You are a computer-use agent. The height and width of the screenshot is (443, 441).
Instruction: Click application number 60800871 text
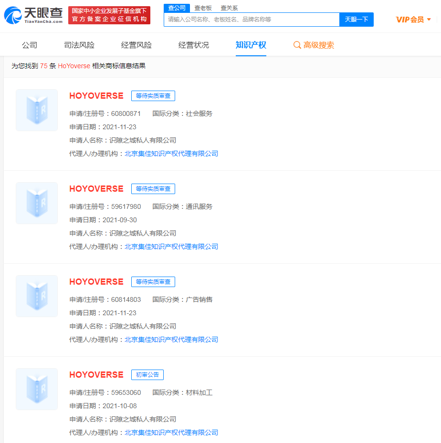(x=126, y=113)
